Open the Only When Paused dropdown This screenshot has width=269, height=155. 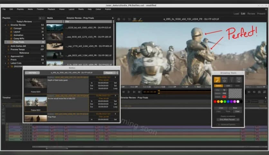pyautogui.click(x=228, y=119)
